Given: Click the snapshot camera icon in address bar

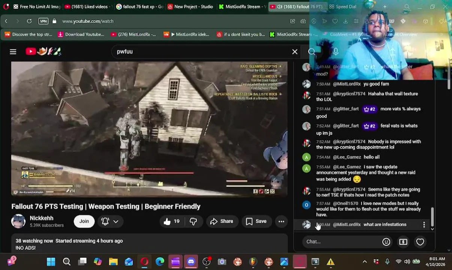Looking at the screenshot, I should coord(303,21).
